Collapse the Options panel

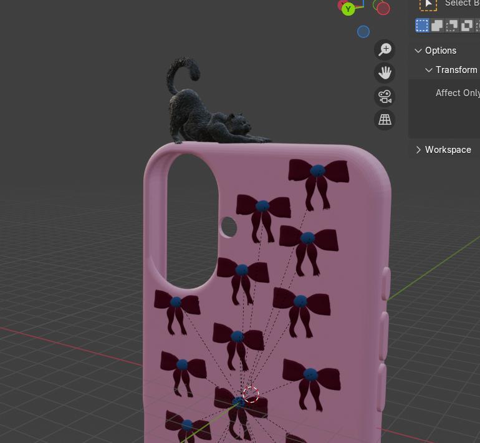click(418, 51)
